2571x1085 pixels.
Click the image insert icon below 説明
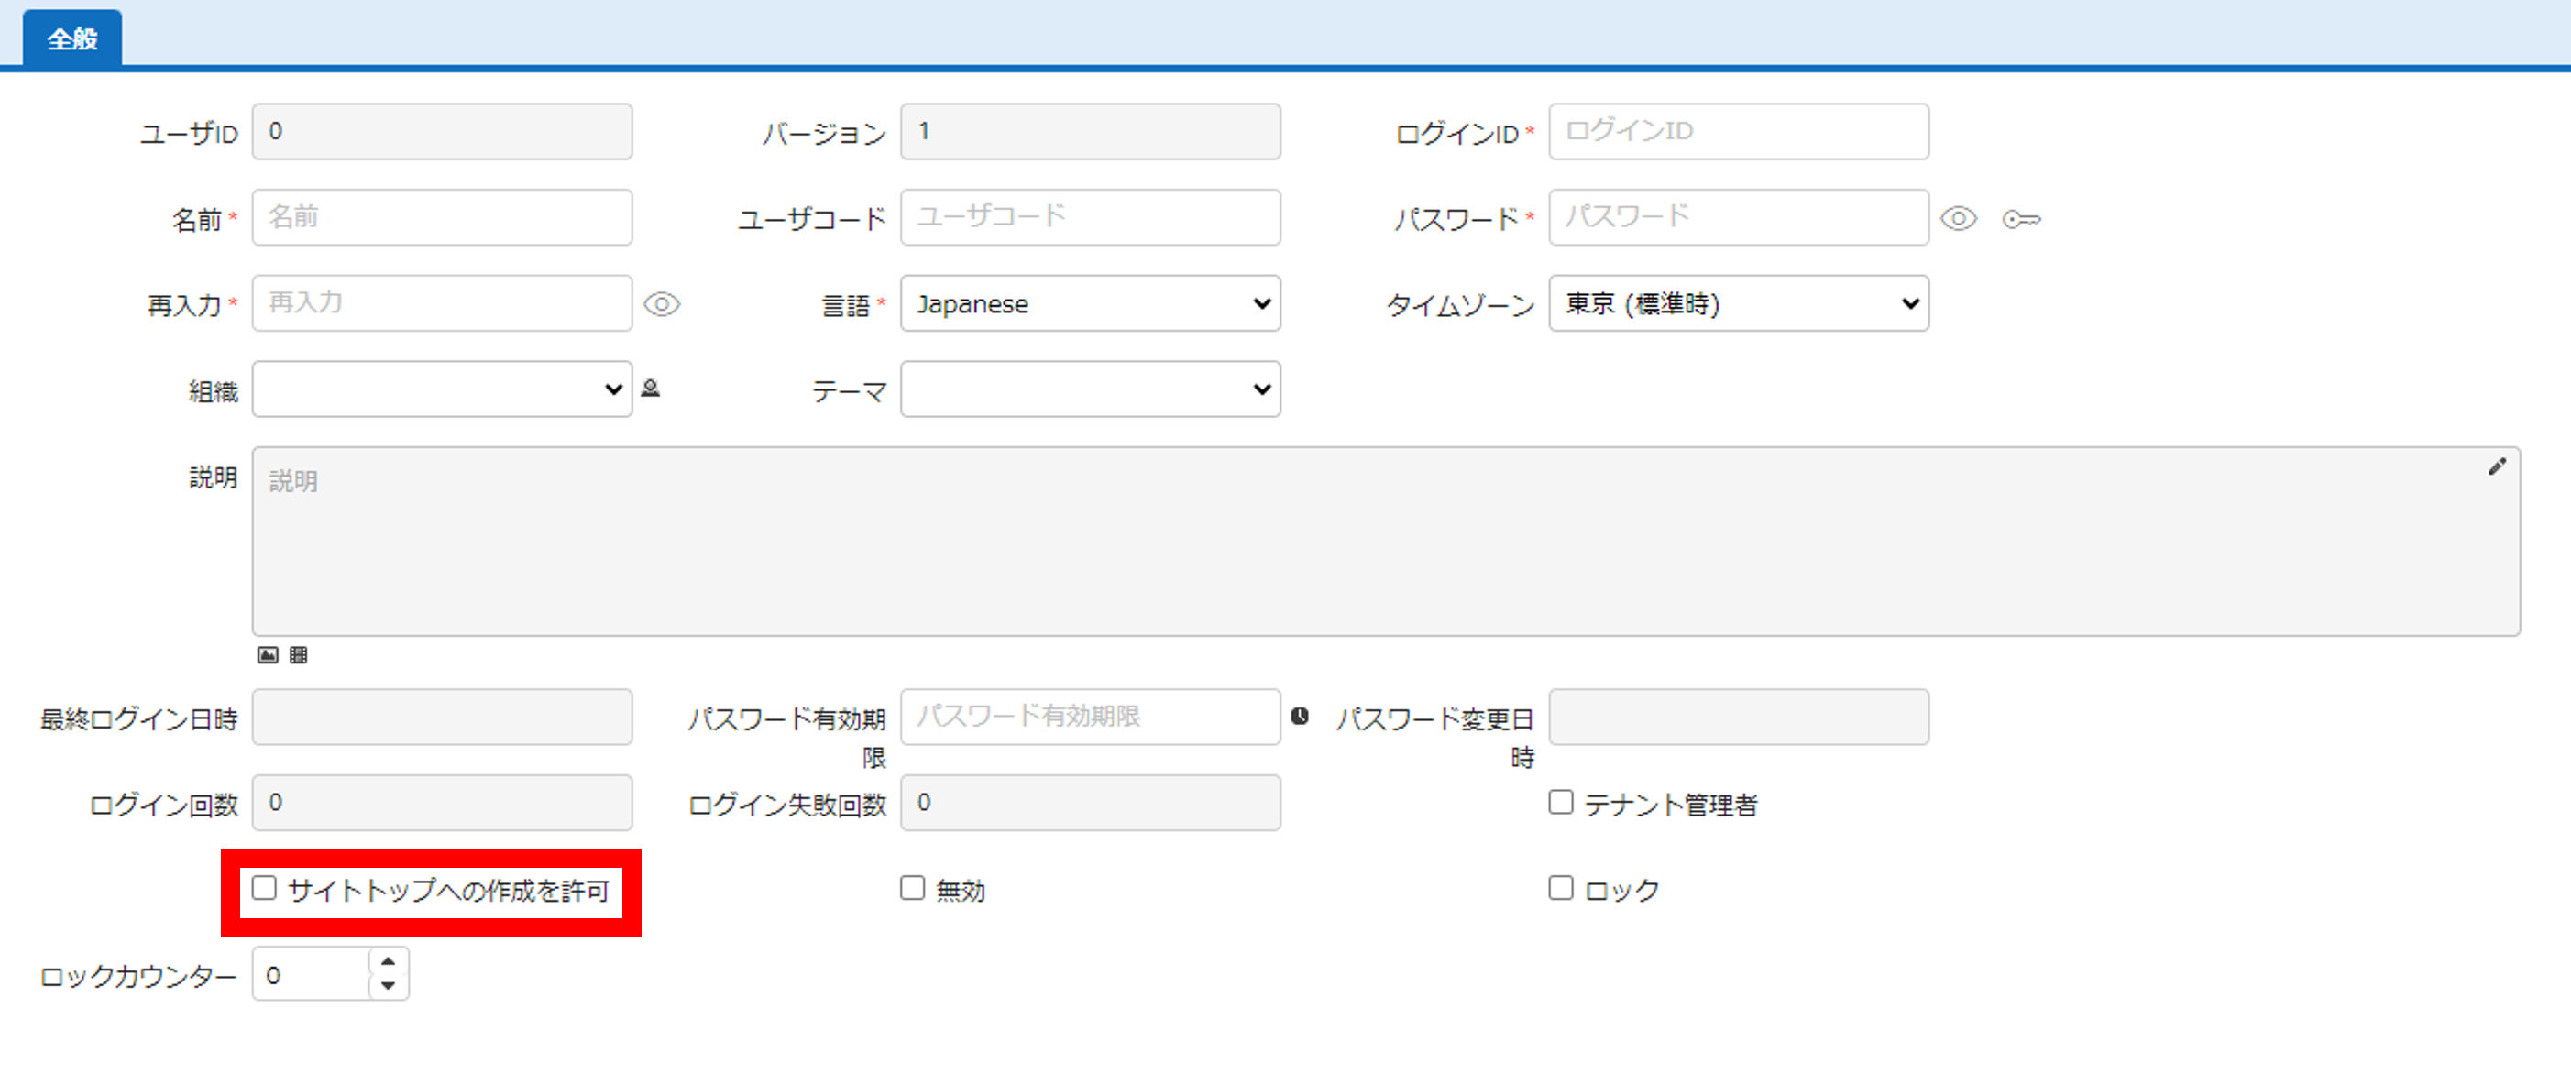[x=268, y=655]
